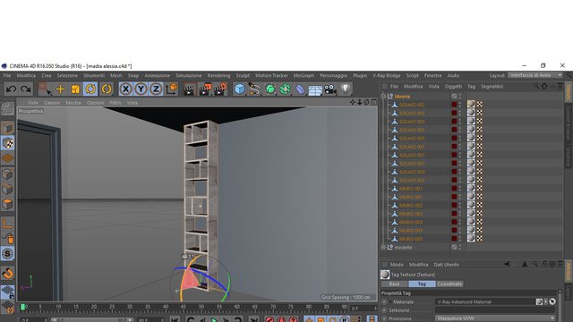Toggle the Selezione parameter animation circle
The height and width of the screenshot is (322, 573).
point(384,310)
